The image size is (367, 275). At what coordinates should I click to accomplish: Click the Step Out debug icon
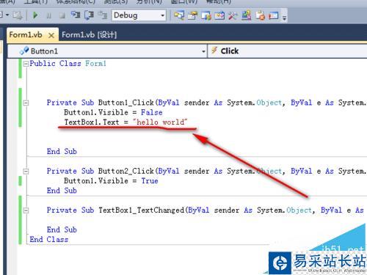[x=103, y=15]
